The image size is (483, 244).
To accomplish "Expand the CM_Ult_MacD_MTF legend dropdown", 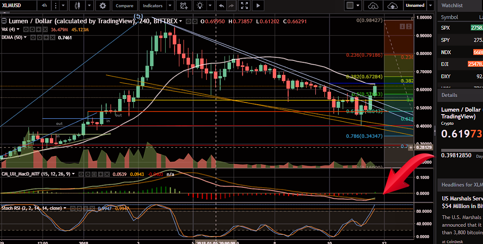I will pos(73,174).
